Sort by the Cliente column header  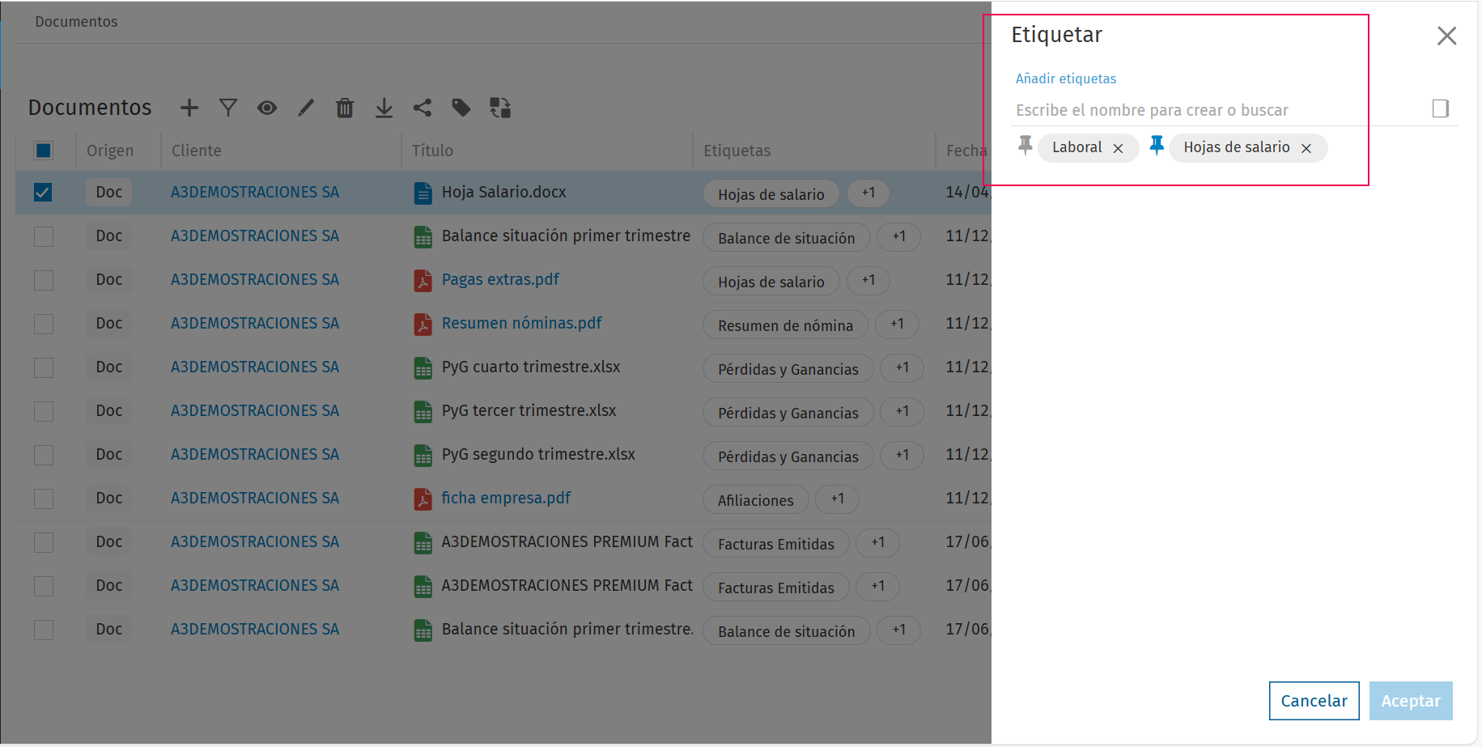[x=197, y=151]
